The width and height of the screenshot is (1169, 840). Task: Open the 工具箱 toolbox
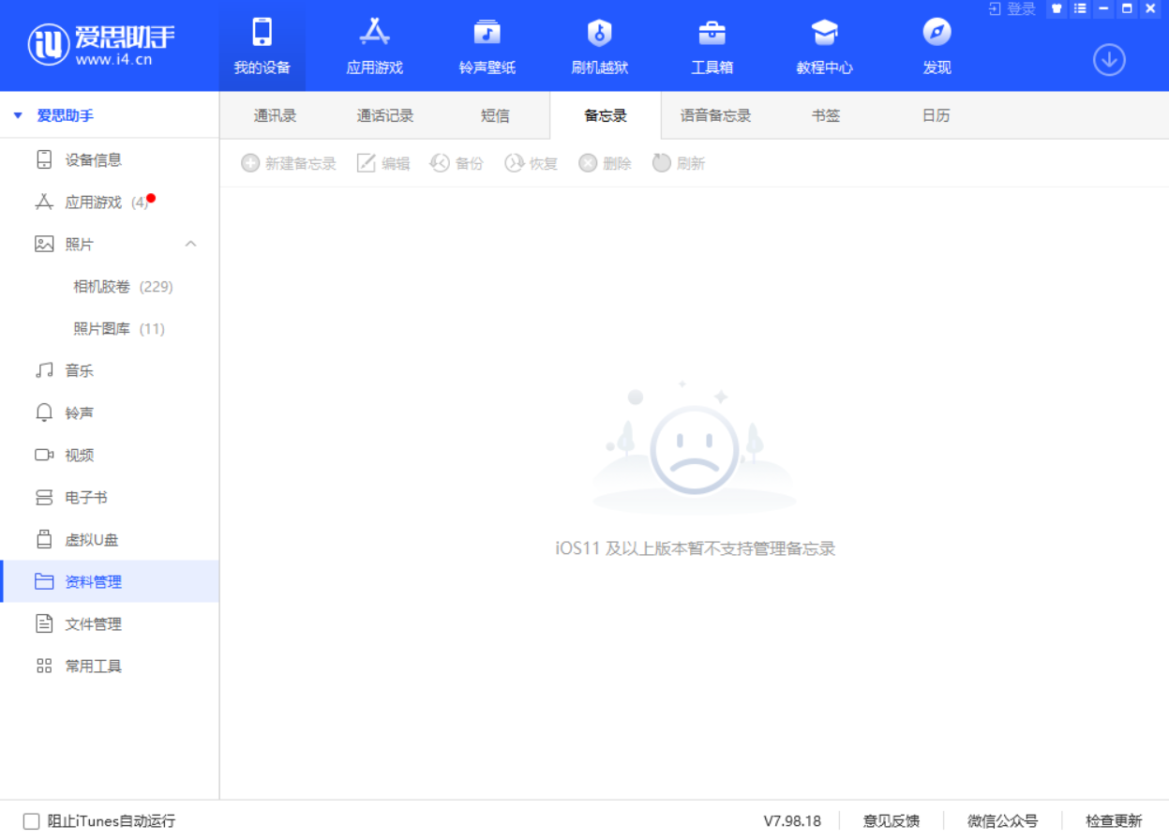(x=711, y=45)
